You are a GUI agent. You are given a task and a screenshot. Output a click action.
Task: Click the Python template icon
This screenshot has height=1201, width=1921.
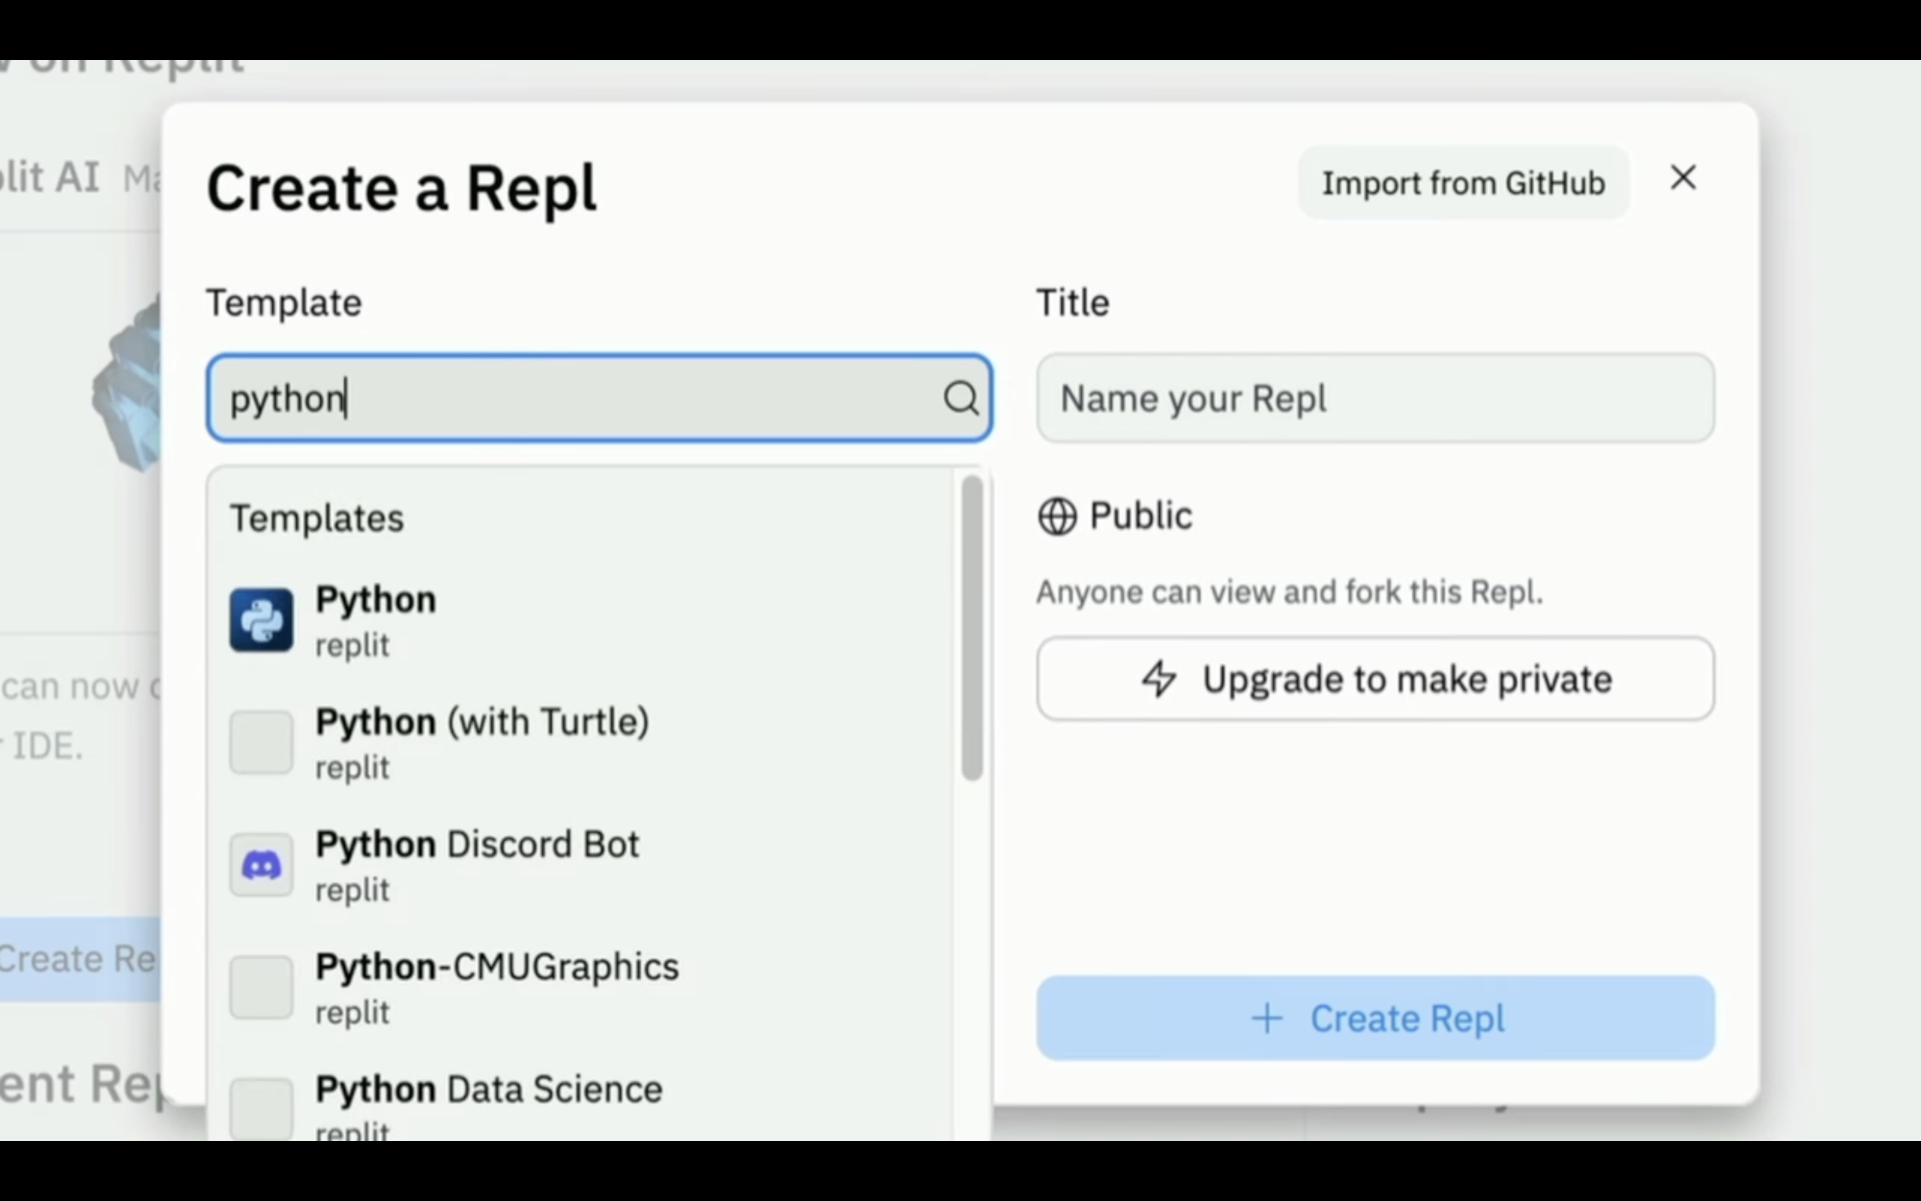point(261,621)
